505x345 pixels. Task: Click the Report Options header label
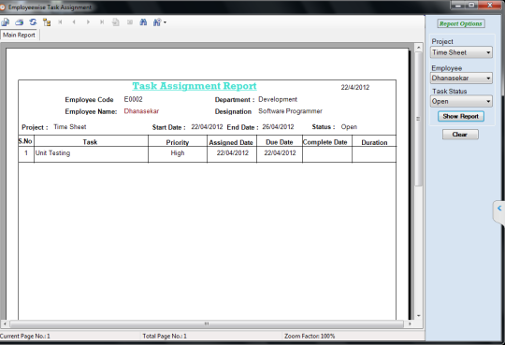461,23
